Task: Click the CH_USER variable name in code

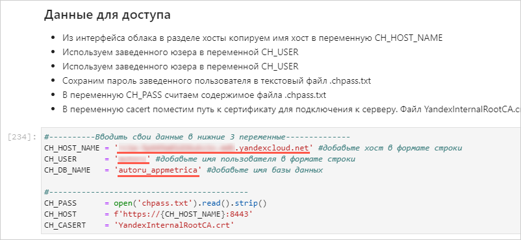Action: 60,159
